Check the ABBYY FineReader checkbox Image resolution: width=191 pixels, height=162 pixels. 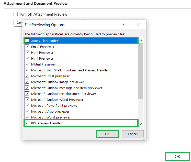click(27, 40)
